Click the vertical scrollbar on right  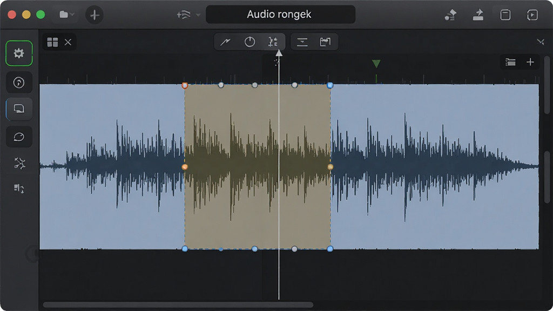pos(547,85)
